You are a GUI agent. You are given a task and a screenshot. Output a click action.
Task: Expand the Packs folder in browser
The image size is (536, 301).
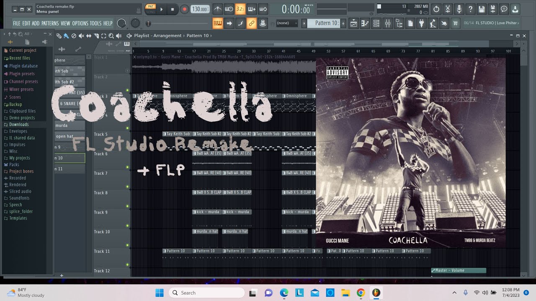pos(14,165)
